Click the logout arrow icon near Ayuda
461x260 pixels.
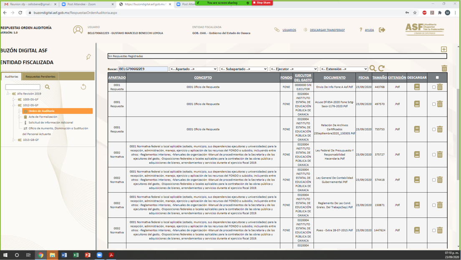(x=382, y=30)
